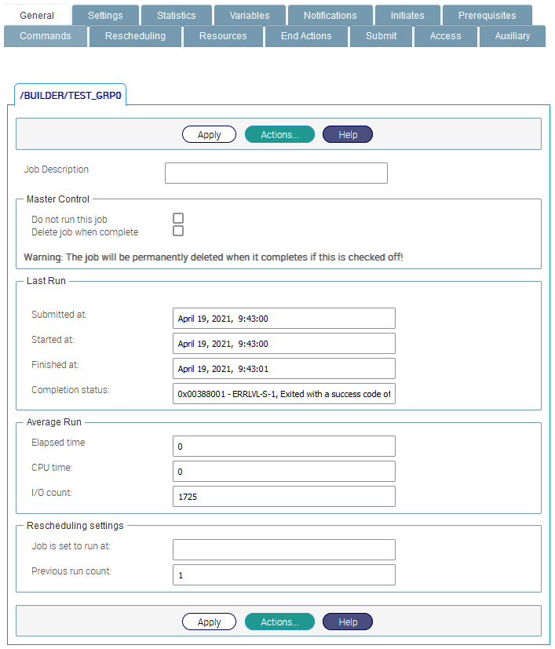Select the Prerequisites tab
Image resolution: width=555 pixels, height=649 pixels.
click(x=487, y=15)
